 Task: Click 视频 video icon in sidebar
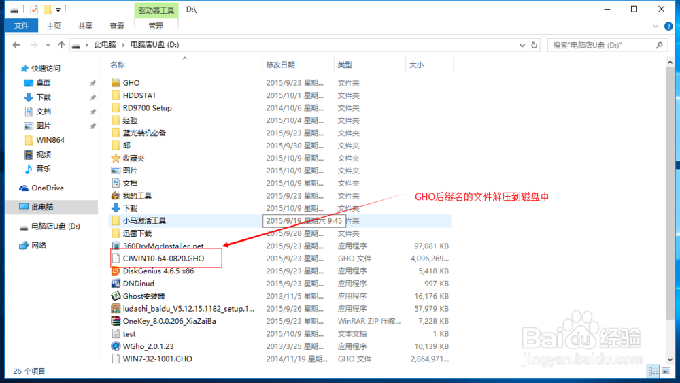28,154
